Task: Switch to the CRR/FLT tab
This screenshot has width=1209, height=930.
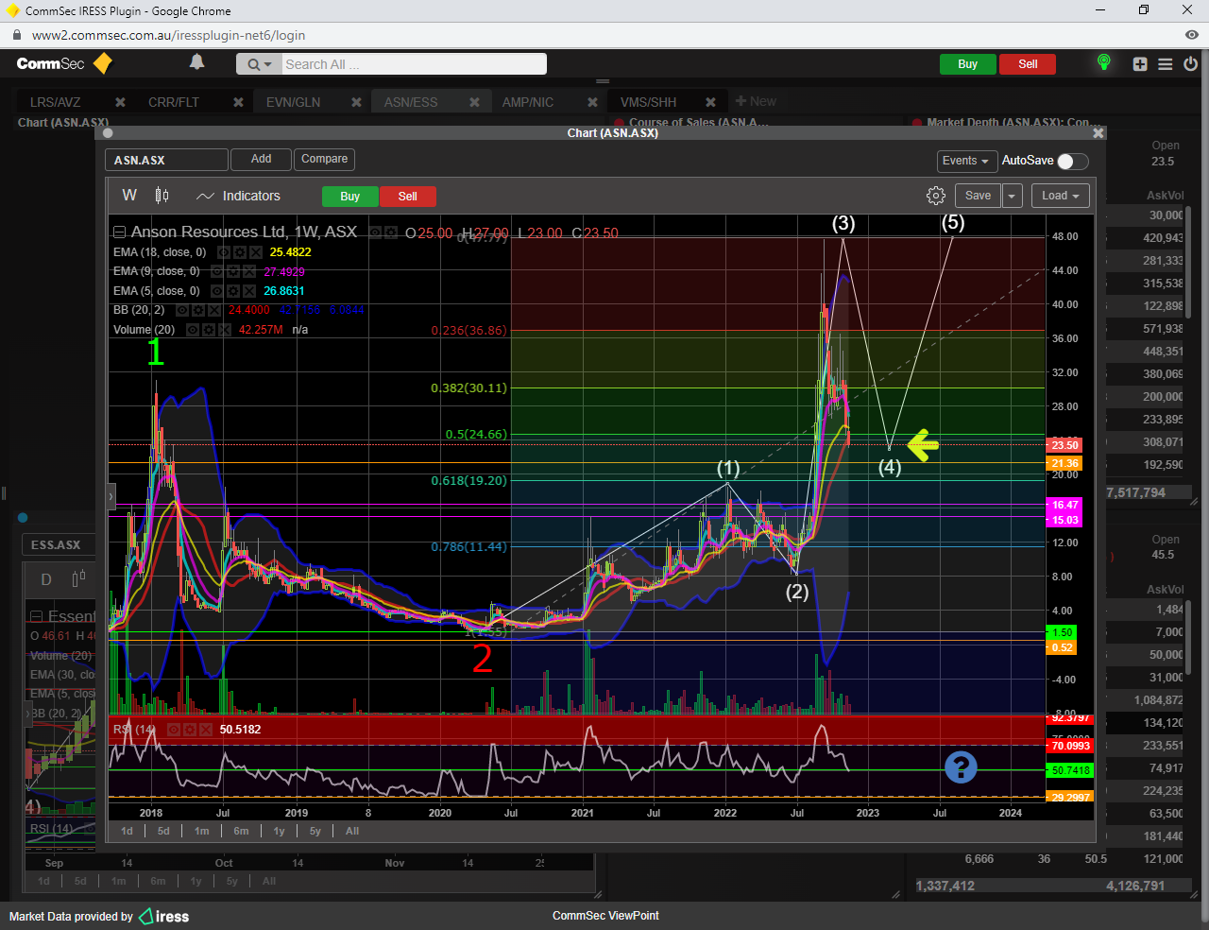Action: [x=174, y=102]
